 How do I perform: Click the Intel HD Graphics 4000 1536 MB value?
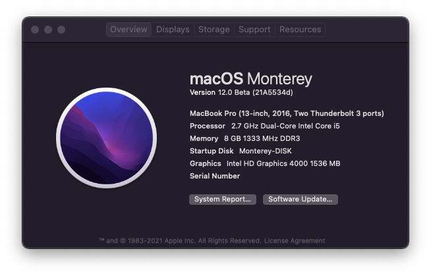coord(283,163)
